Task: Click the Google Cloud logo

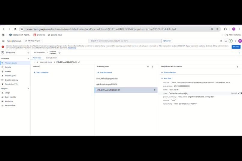Action: tap(14, 41)
